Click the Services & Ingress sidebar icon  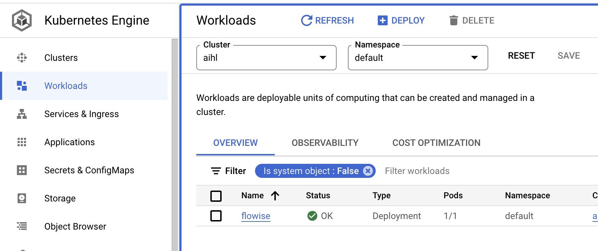(22, 114)
